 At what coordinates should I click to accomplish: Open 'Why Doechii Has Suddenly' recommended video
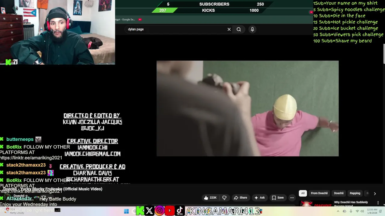(351, 204)
